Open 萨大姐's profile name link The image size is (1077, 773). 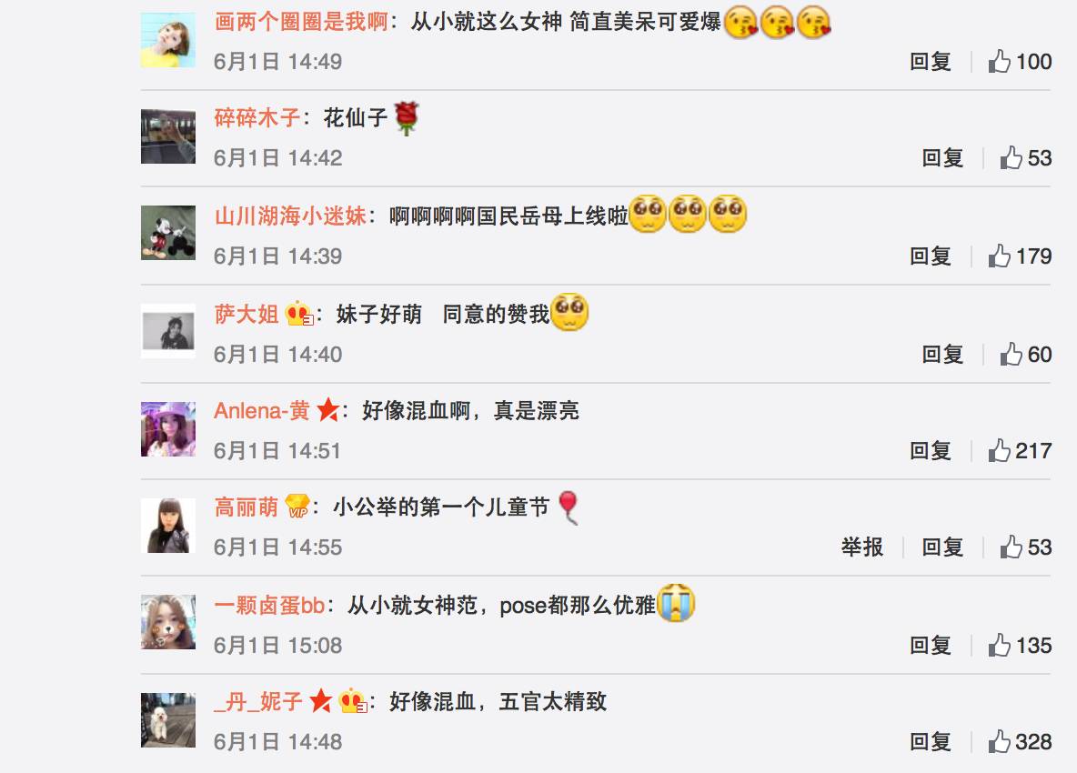click(246, 315)
